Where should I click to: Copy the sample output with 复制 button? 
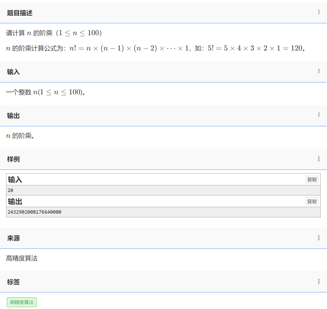point(312,201)
